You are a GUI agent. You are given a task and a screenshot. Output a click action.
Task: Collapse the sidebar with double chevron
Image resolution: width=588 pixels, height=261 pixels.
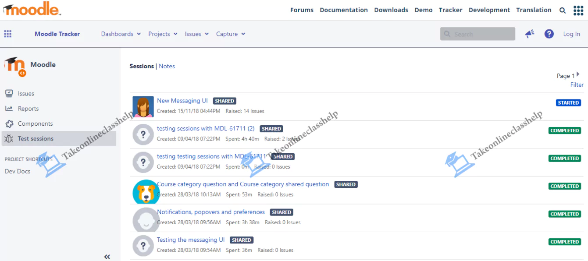click(x=107, y=257)
